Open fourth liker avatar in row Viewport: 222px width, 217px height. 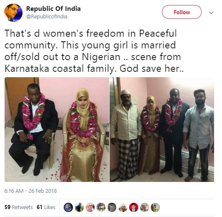point(101,207)
